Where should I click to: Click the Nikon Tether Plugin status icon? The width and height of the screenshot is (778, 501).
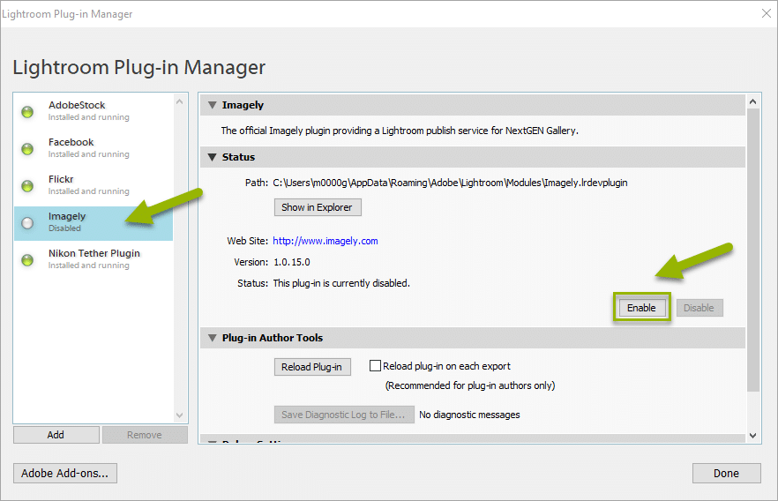point(27,259)
